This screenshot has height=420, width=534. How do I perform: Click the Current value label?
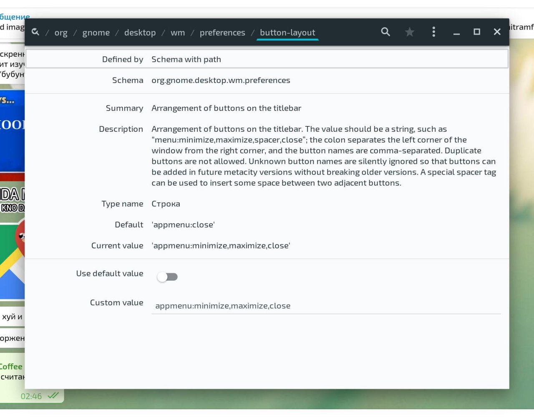[117, 246]
